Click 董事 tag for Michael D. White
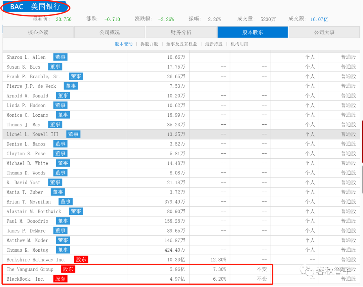 (x=63, y=163)
